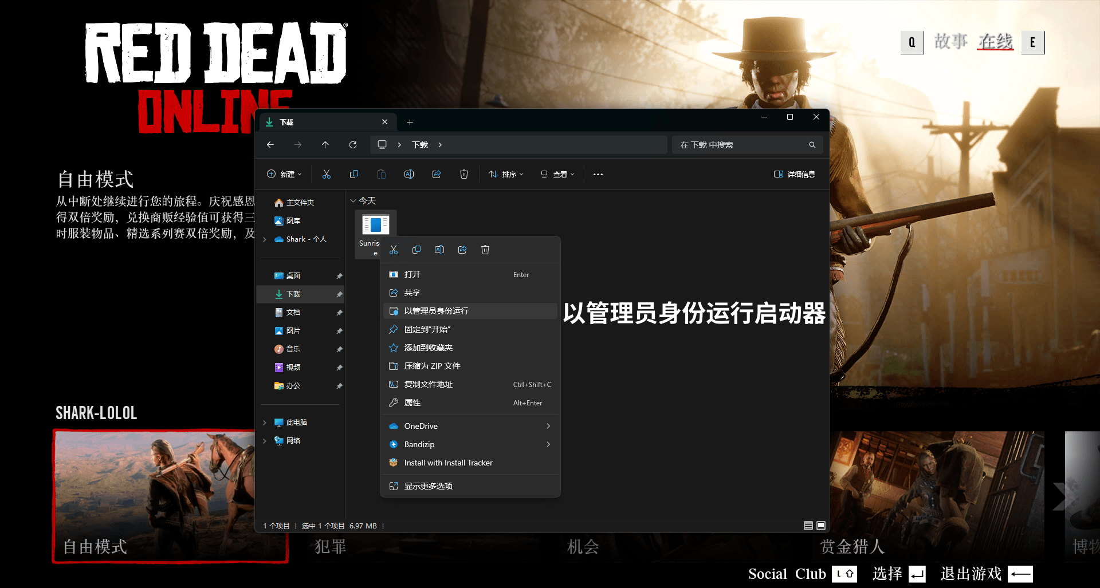Open the 排序 sort dropdown

506,174
